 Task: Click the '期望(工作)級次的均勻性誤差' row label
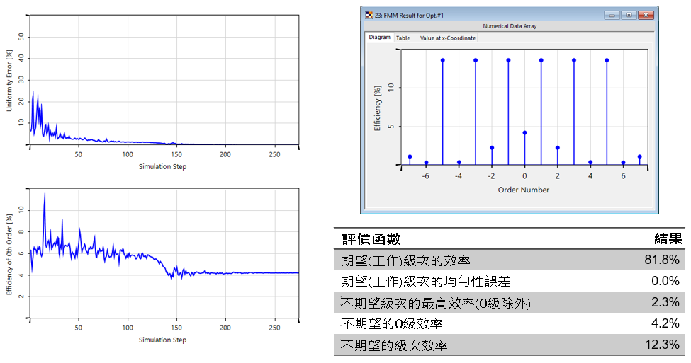(426, 281)
